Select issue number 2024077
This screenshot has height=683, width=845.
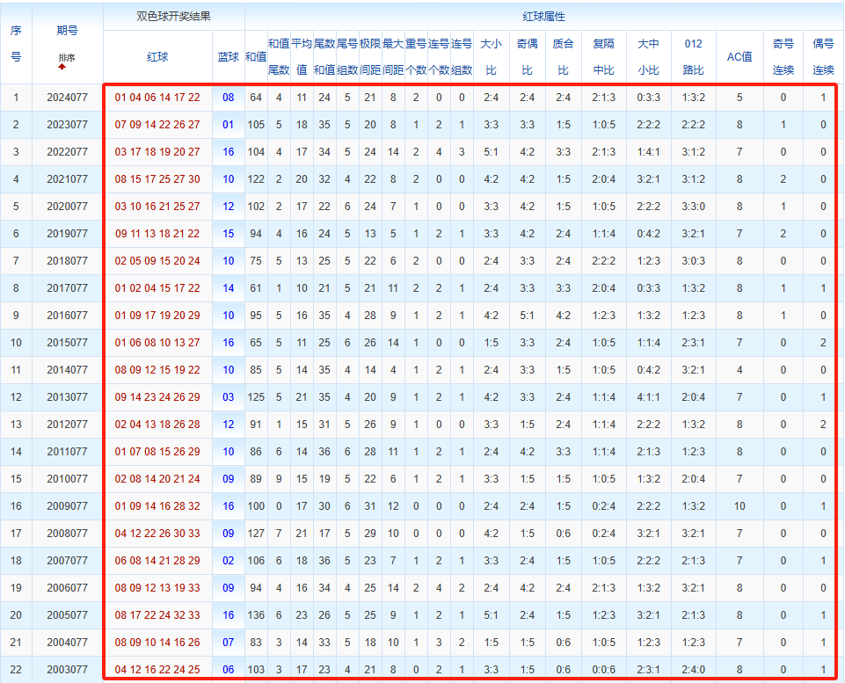(x=68, y=98)
